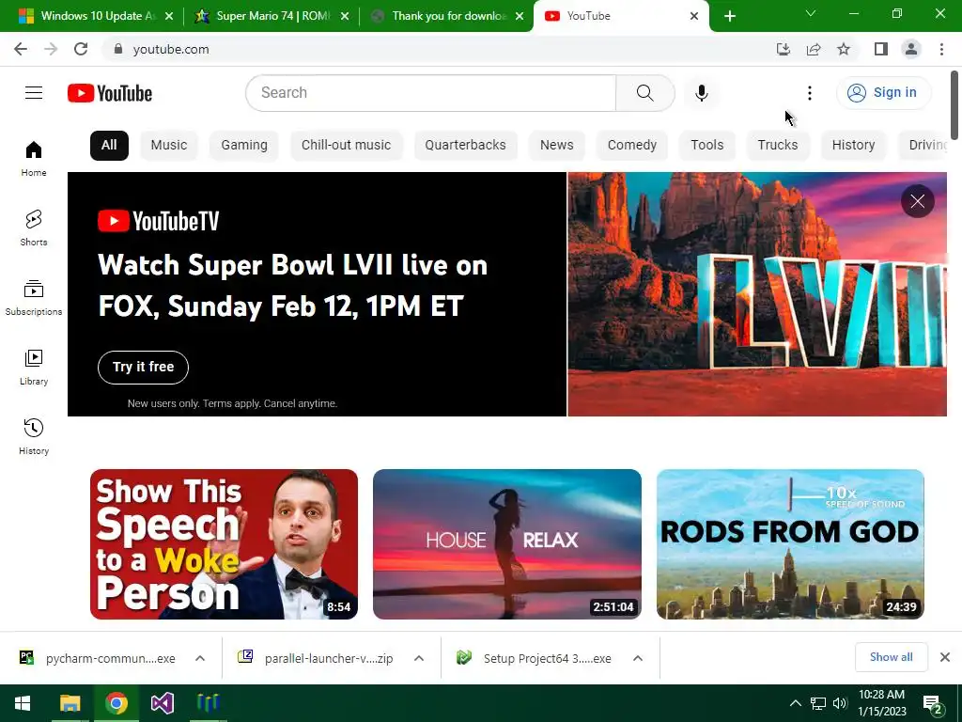The width and height of the screenshot is (962, 722).
Task: Select the Comedy filter chip
Action: 632,146
